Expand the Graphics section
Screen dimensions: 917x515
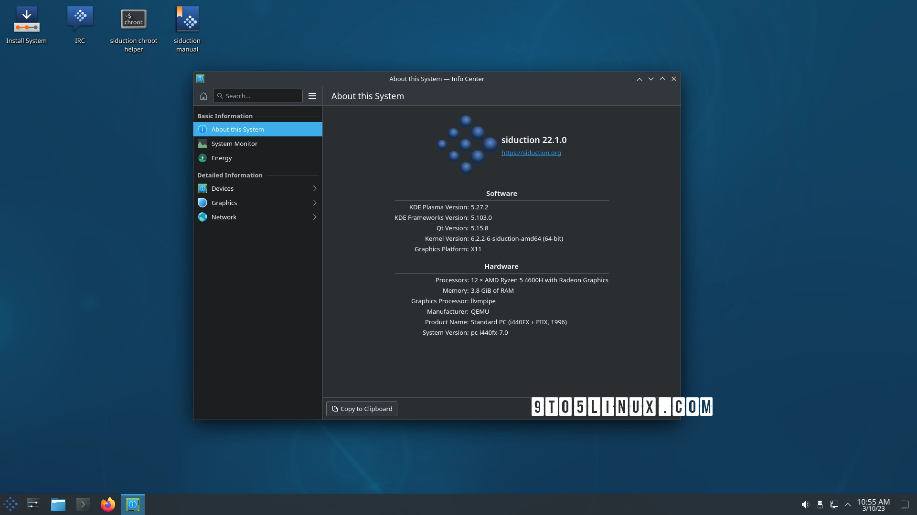click(224, 203)
